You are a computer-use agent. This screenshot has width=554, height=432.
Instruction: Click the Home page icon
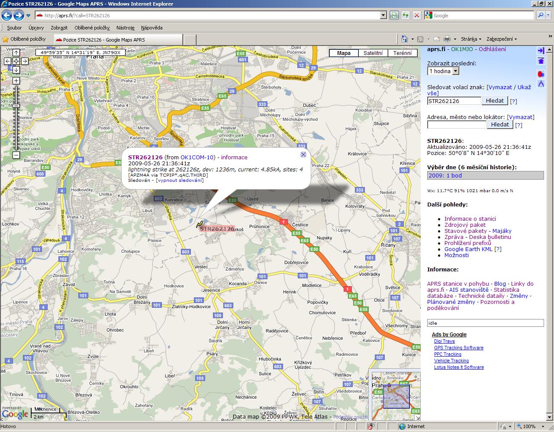pos(404,39)
